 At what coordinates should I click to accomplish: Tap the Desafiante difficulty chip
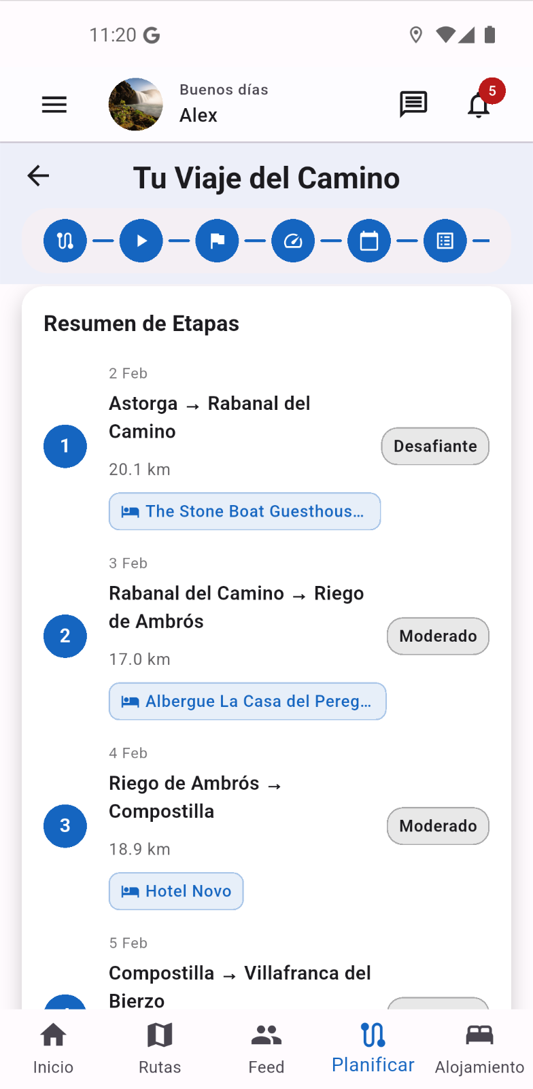coord(435,447)
